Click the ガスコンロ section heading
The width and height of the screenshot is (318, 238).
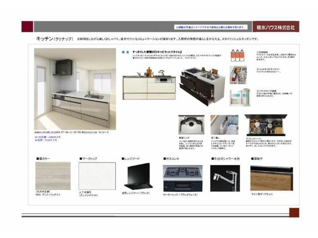click(173, 159)
